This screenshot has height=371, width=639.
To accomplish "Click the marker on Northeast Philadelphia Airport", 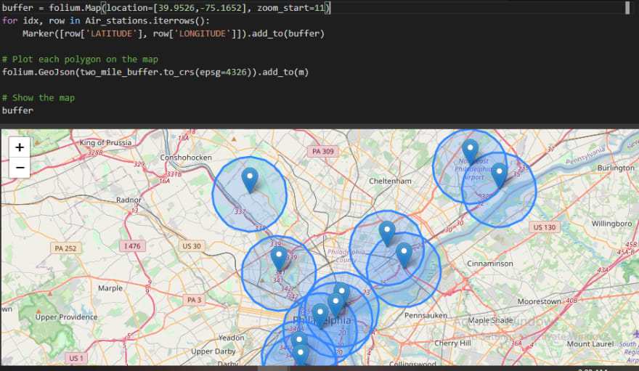I will (470, 152).
